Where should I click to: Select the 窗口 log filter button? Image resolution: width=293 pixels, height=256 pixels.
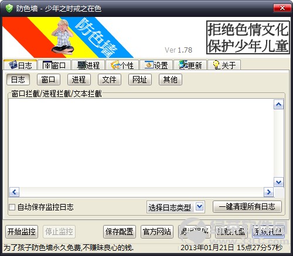click(x=49, y=79)
